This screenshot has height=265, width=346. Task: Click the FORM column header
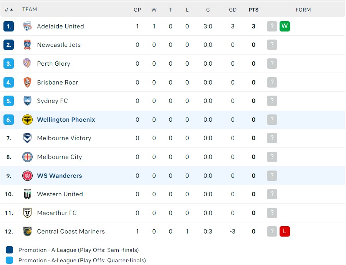[303, 10]
